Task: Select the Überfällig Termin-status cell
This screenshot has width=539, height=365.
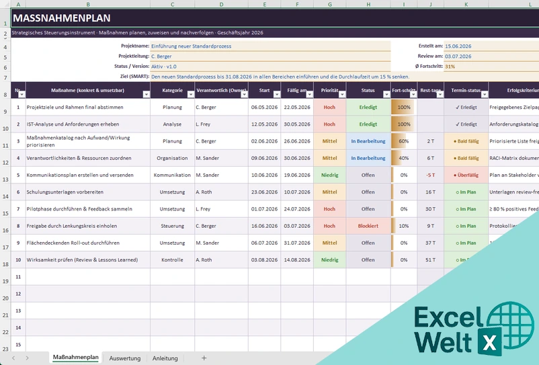Action: [x=466, y=175]
